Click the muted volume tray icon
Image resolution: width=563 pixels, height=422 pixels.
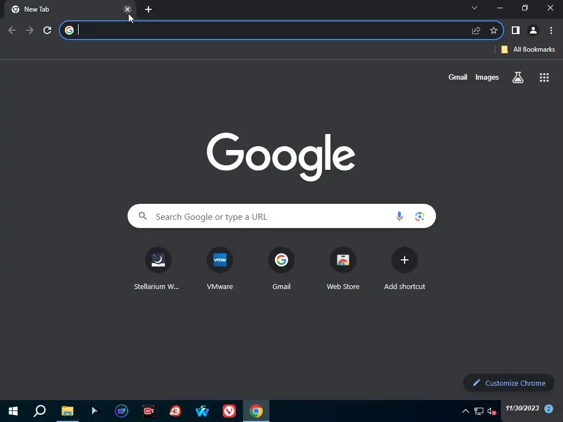(492, 411)
